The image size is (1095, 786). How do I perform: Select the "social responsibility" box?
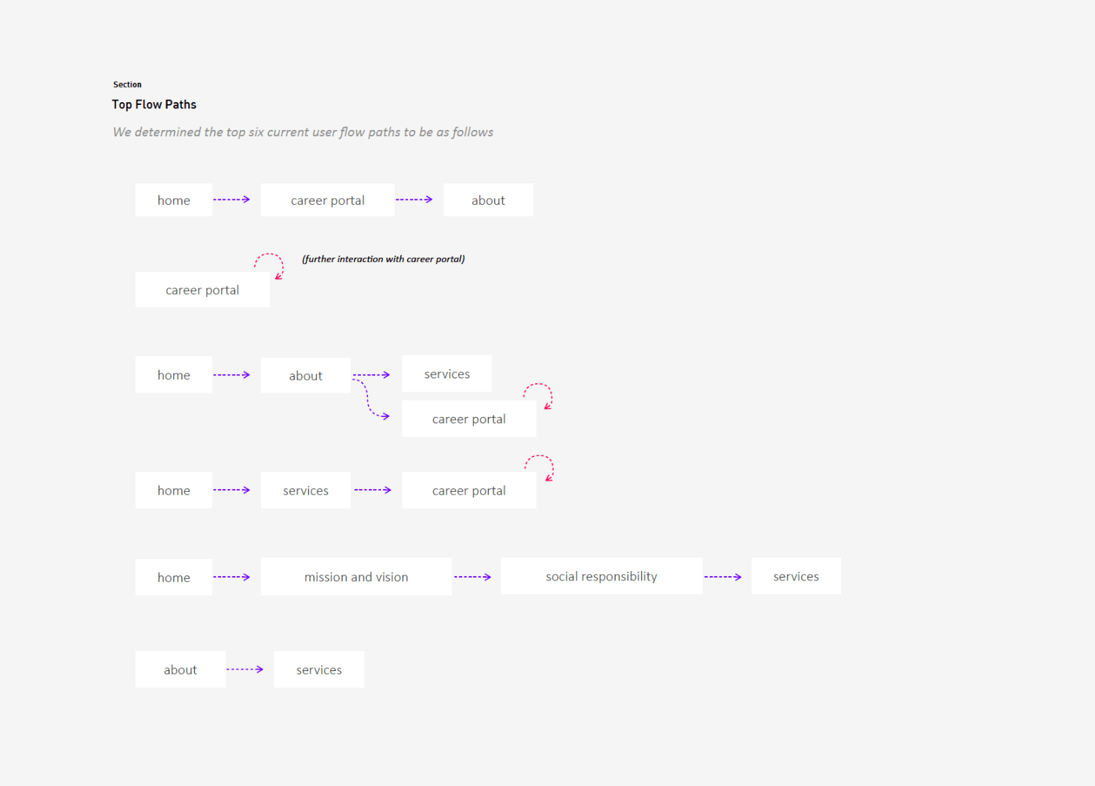tap(601, 576)
